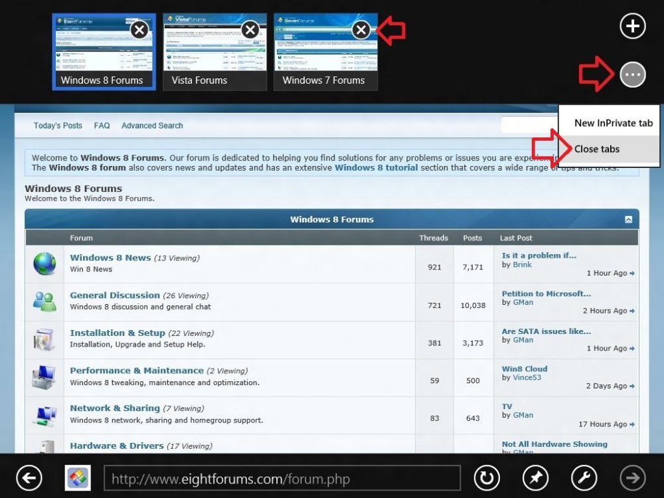The height and width of the screenshot is (498, 664).
Task: Open a new tab with plus button
Action: coord(633,27)
